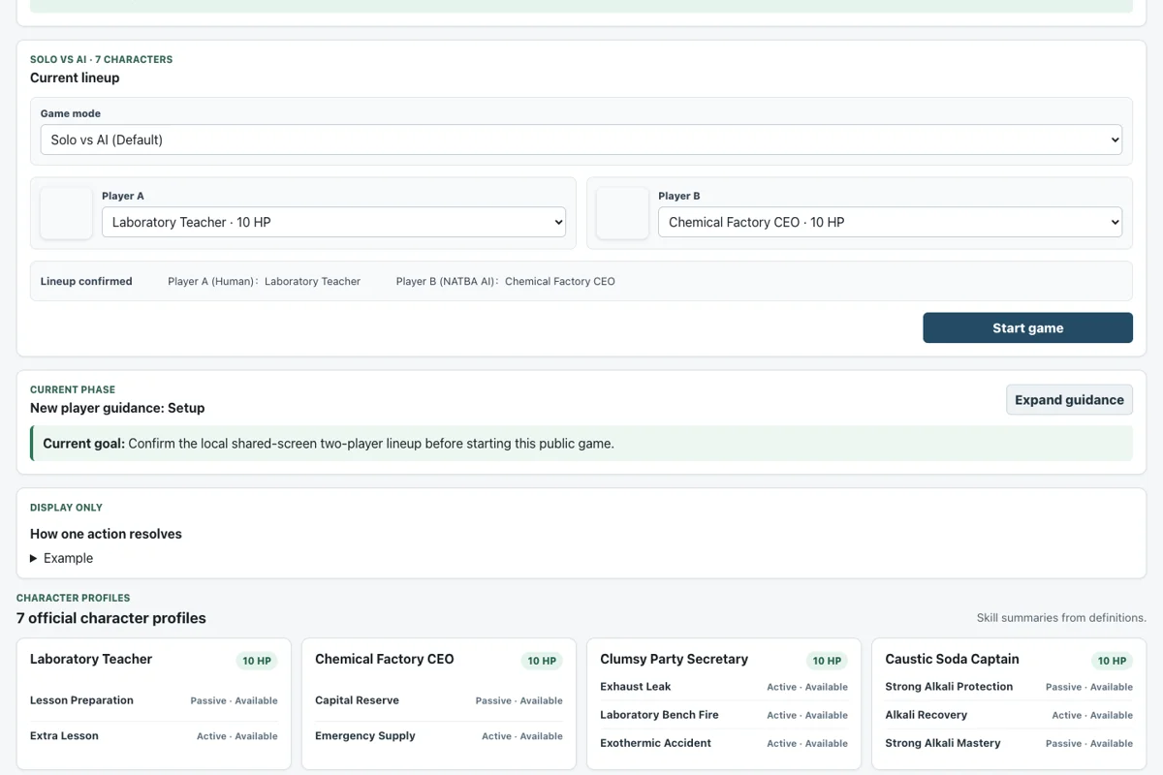Click the Extra Lesson skill name
1163x775 pixels.
[x=64, y=735]
